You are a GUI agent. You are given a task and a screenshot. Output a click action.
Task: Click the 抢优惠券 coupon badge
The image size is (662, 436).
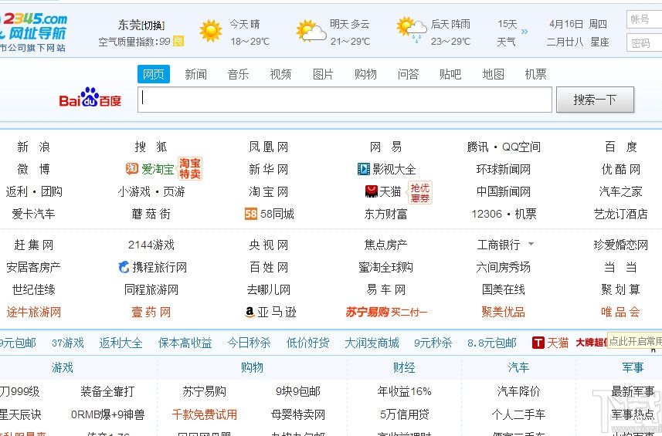[420, 192]
